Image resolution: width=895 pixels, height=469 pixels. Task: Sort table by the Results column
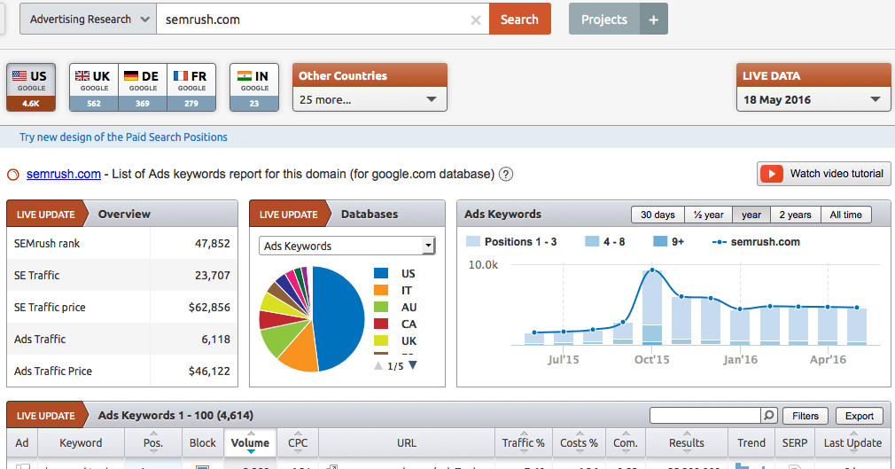pos(687,443)
